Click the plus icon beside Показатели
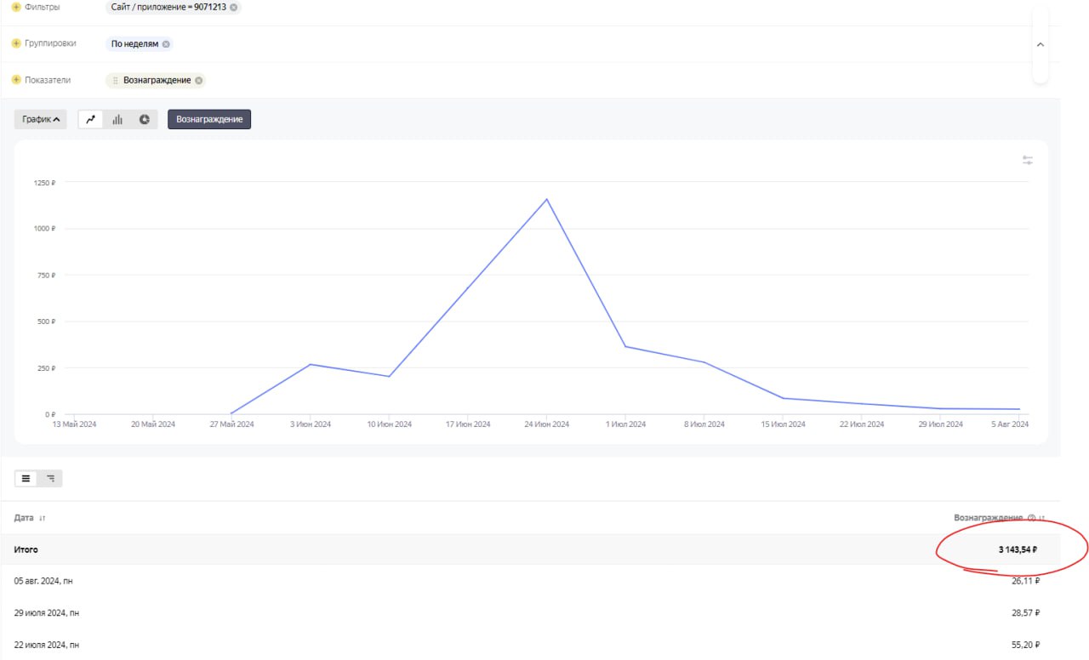Screen dimensions: 1089x660 tap(16, 80)
